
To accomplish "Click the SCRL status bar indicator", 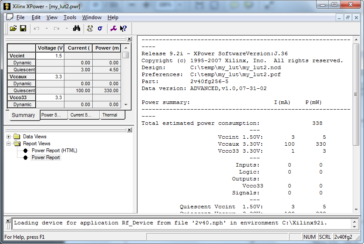I will point(325,237).
